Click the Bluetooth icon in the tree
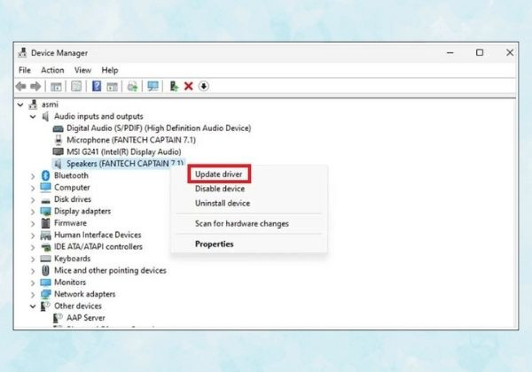 45,175
